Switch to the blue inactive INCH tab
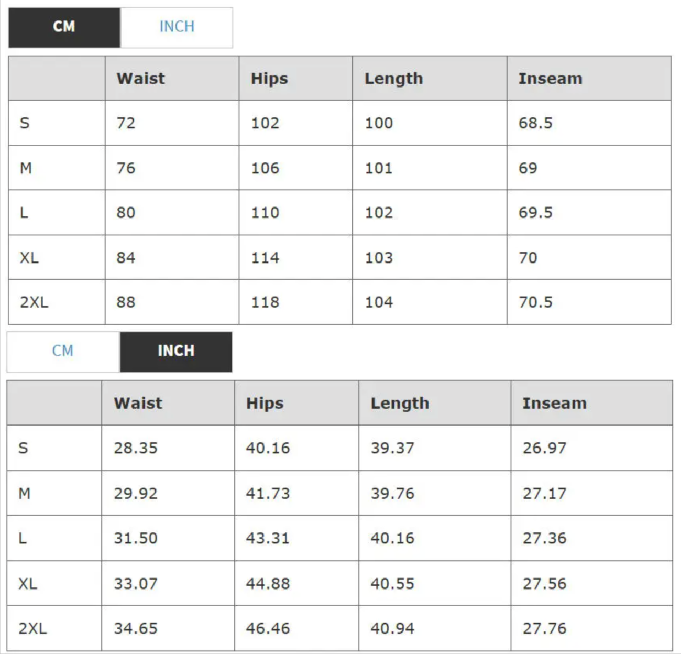Screen dimensions: 681x654 coord(177,27)
